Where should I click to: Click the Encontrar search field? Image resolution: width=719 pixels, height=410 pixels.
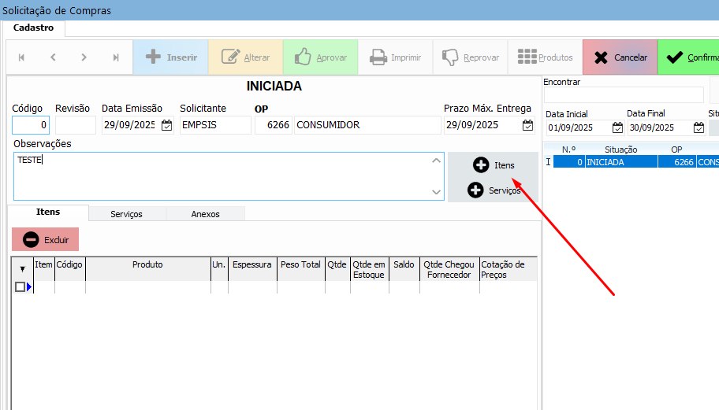pos(624,95)
